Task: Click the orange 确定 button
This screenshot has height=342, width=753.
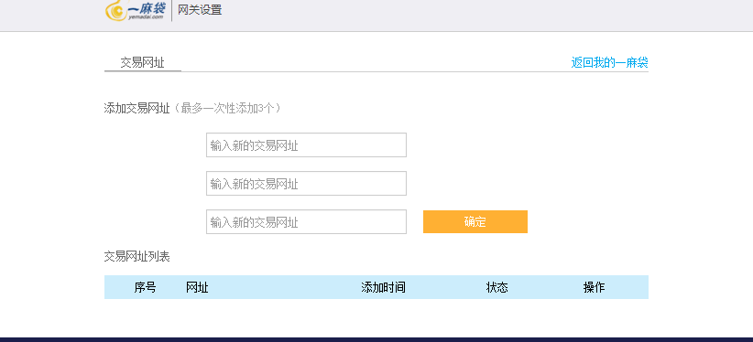Action: click(x=475, y=221)
